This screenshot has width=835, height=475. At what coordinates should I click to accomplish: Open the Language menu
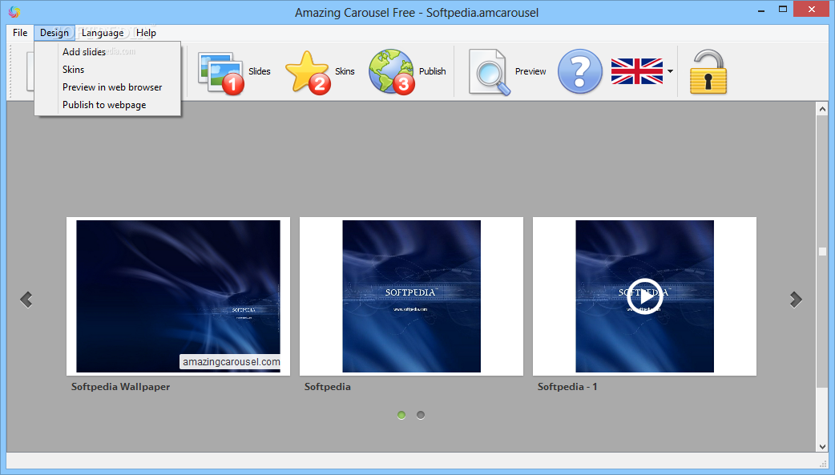(x=103, y=33)
